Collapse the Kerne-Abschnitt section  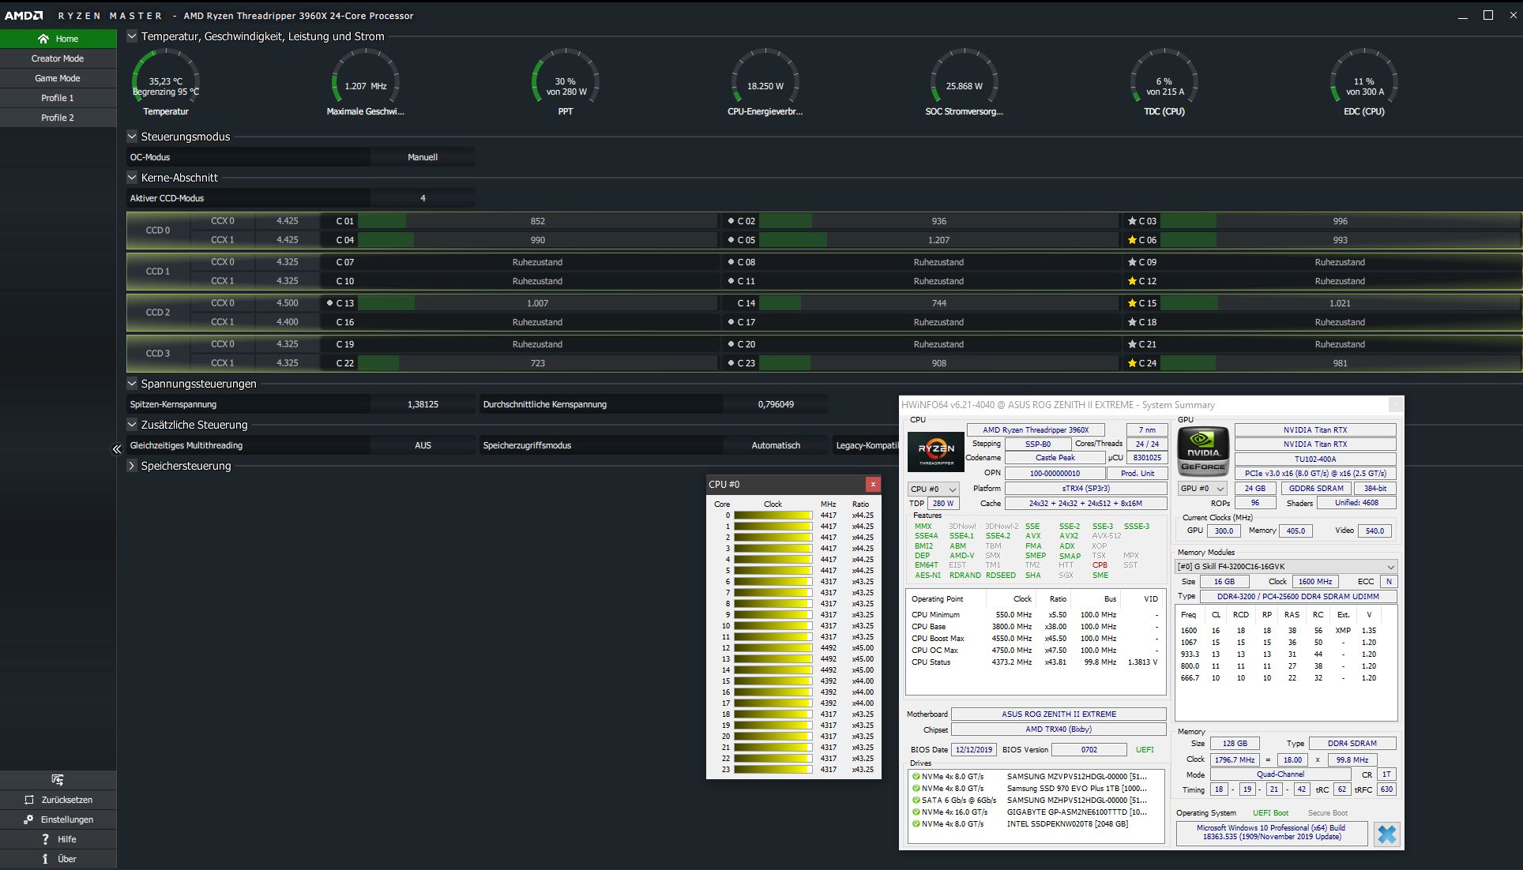tap(132, 178)
